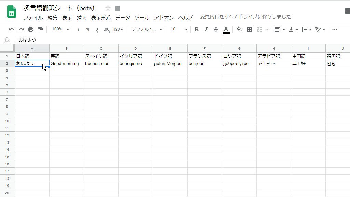Star this spreadsheet document
The height and width of the screenshot is (197, 350).
tap(108, 8)
